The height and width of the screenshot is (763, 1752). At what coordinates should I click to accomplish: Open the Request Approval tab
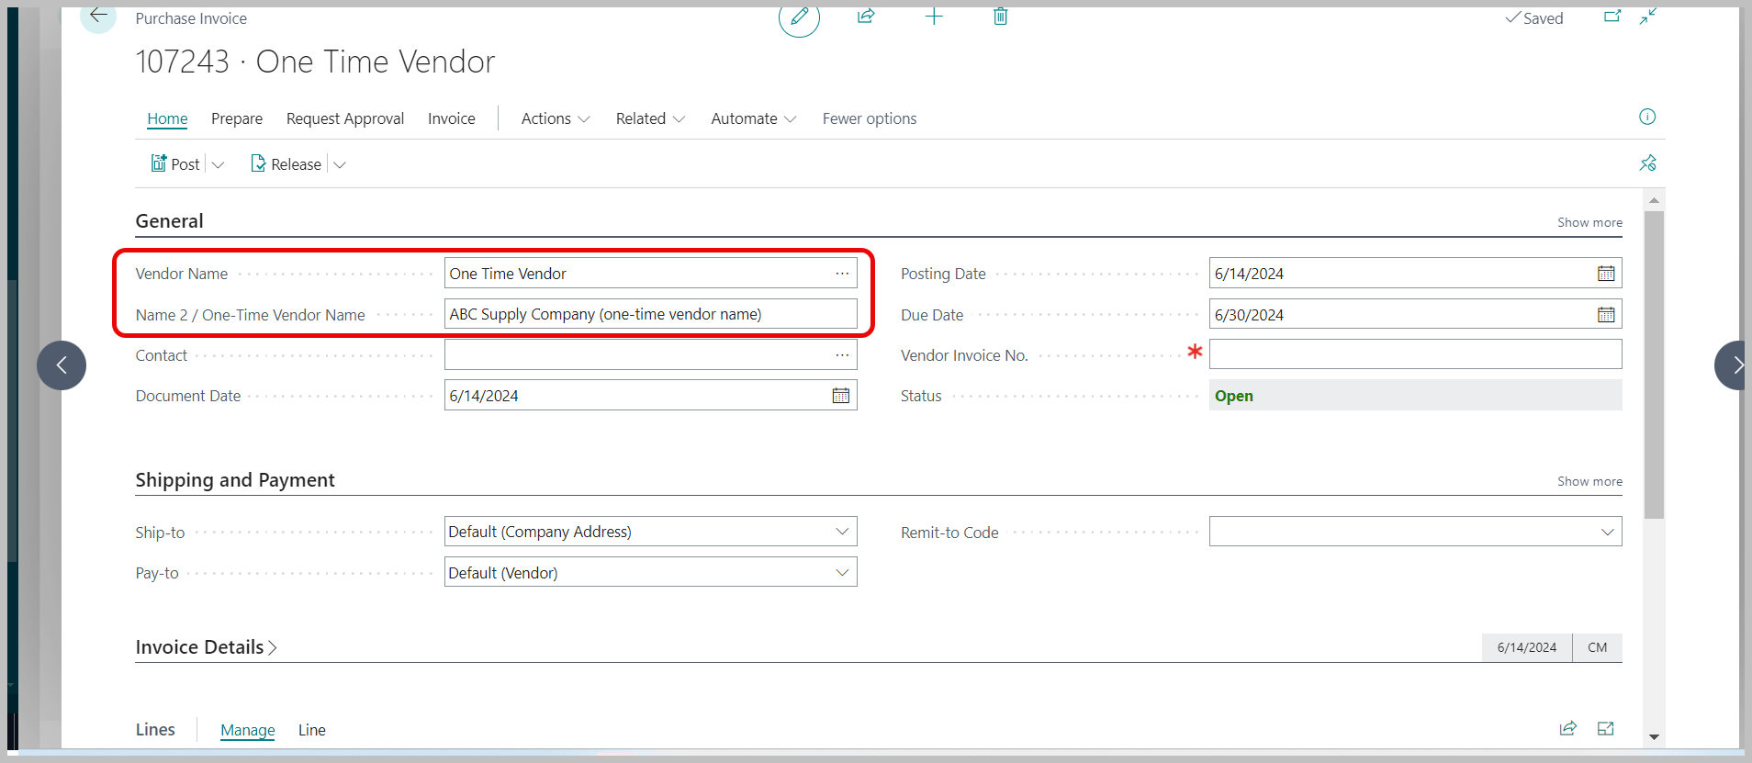(345, 118)
